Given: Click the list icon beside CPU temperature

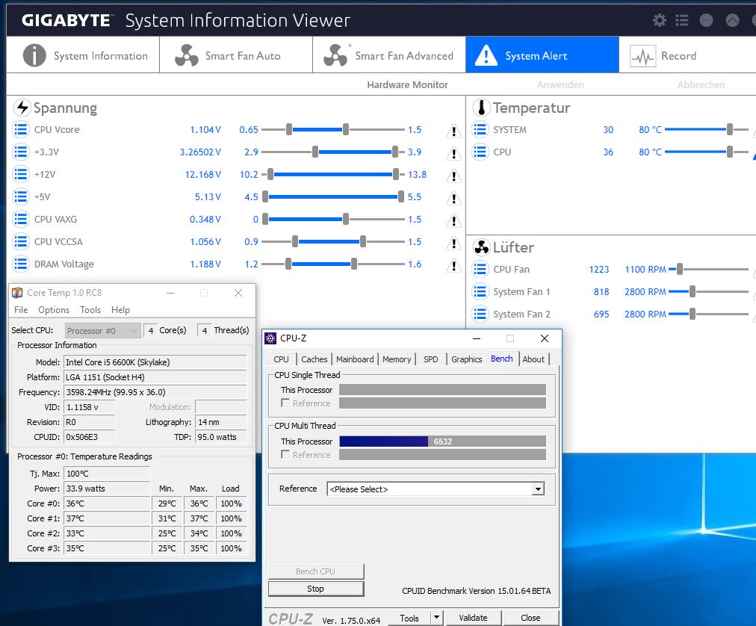Looking at the screenshot, I should [x=480, y=152].
